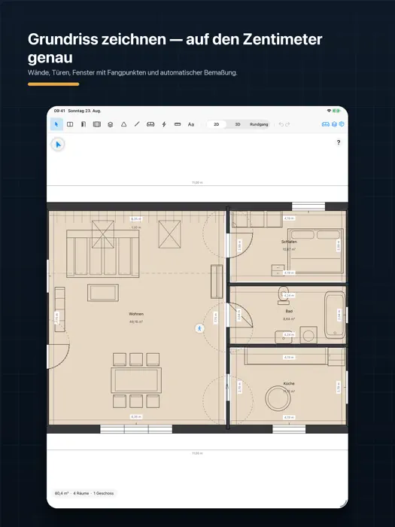Screen dimensions: 395x527
Task: Open the layers stack icon at top right
Action: click(x=334, y=124)
